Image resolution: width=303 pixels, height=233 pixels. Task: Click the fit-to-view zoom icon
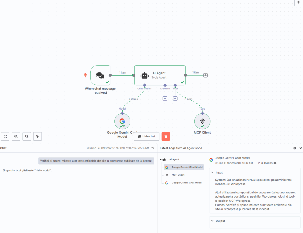pyautogui.click(x=5, y=136)
